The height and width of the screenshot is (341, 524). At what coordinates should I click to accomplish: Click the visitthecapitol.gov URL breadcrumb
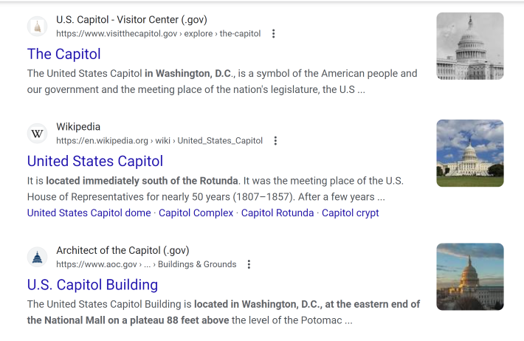coord(159,34)
